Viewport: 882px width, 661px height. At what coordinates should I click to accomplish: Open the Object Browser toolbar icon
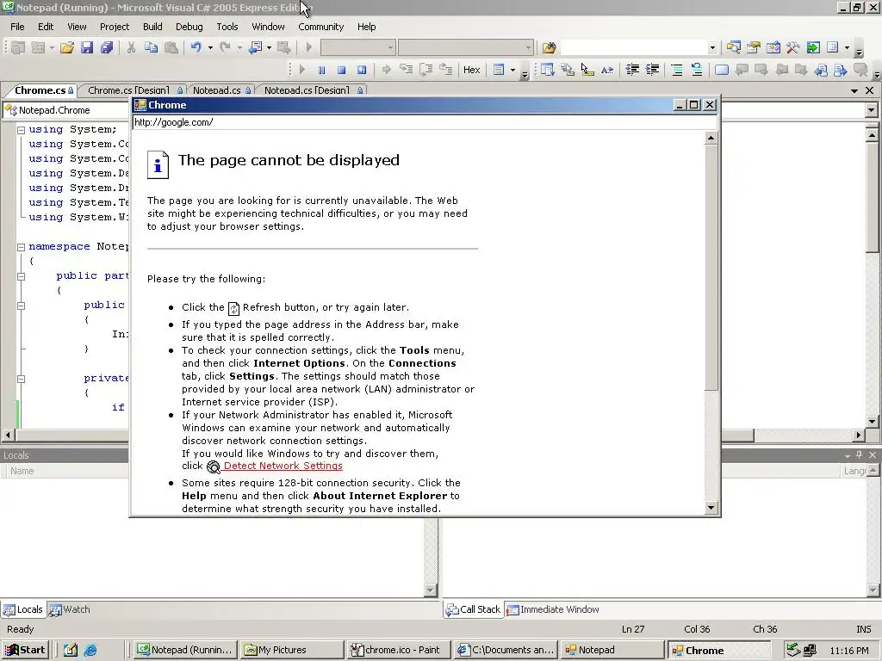(x=773, y=48)
